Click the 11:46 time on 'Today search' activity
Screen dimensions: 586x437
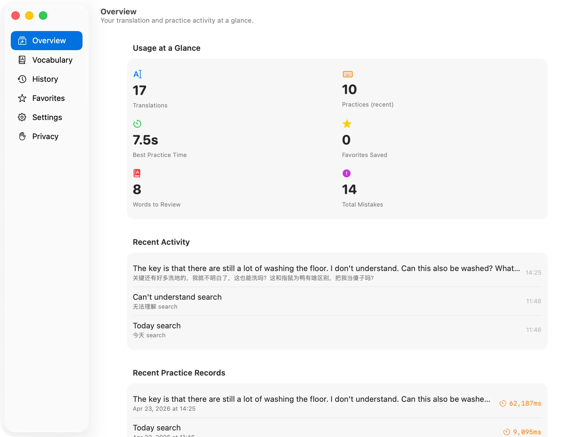pyautogui.click(x=534, y=330)
